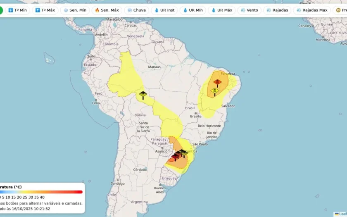Display the Chuva rain layer

137,10
